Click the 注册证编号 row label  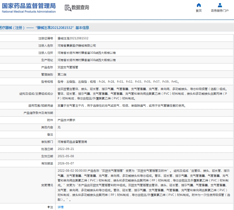click(46, 38)
